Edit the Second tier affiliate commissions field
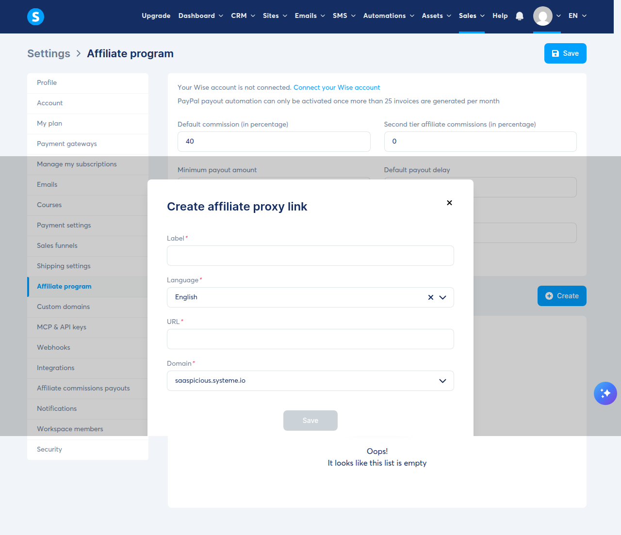The height and width of the screenshot is (535, 621). (x=480, y=142)
